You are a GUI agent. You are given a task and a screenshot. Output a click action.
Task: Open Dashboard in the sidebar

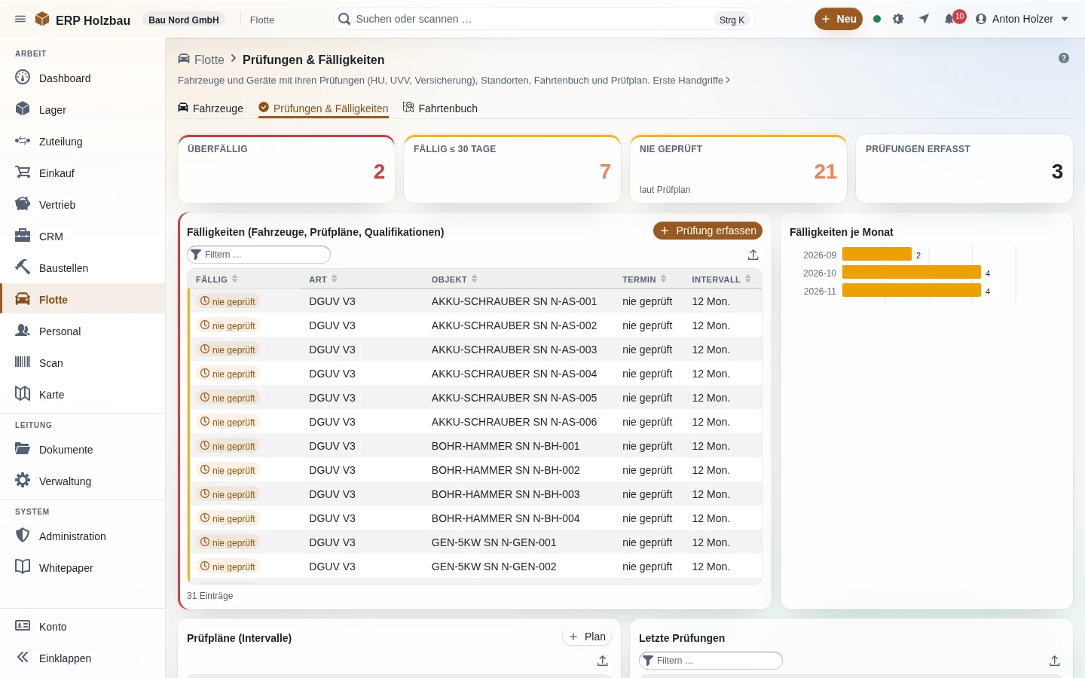click(83, 78)
